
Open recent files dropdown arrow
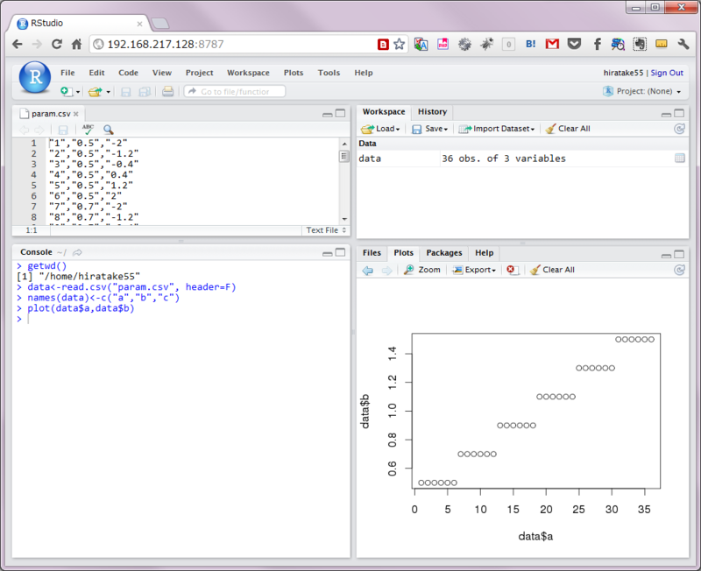[108, 92]
